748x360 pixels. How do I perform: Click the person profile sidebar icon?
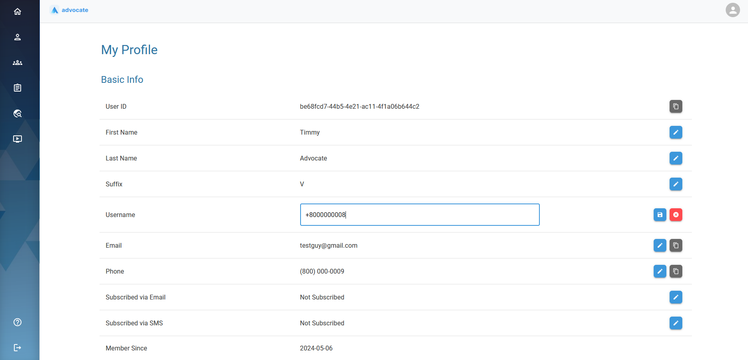[x=18, y=37]
